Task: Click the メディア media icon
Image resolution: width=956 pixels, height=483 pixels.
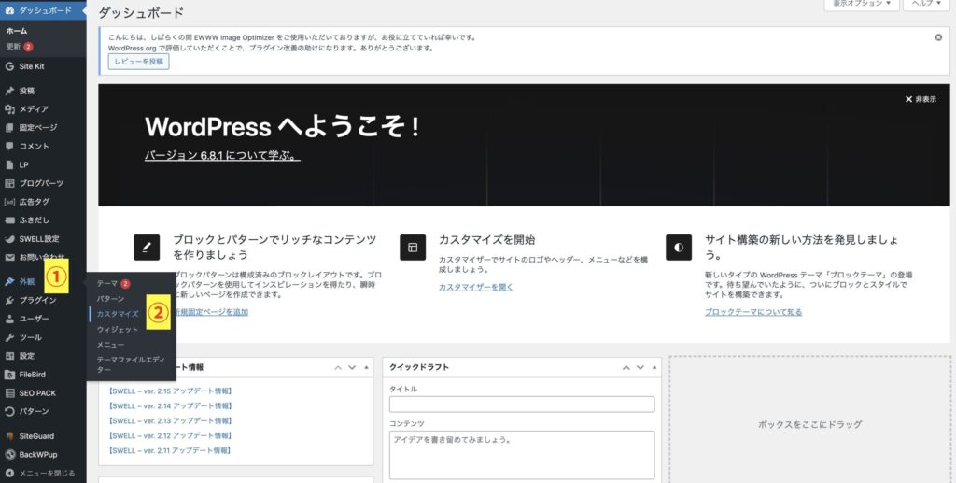Action: [x=9, y=109]
